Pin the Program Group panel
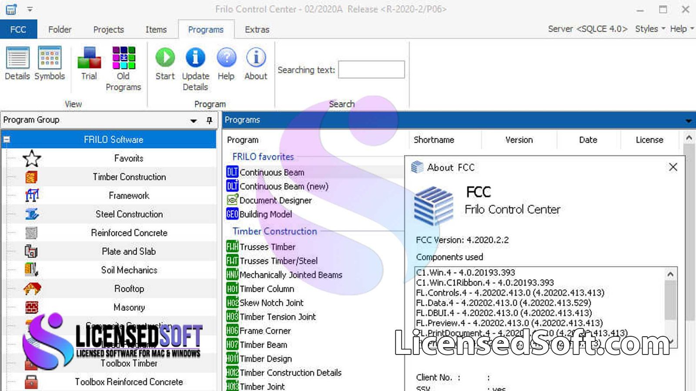The image size is (696, 391). (x=209, y=120)
